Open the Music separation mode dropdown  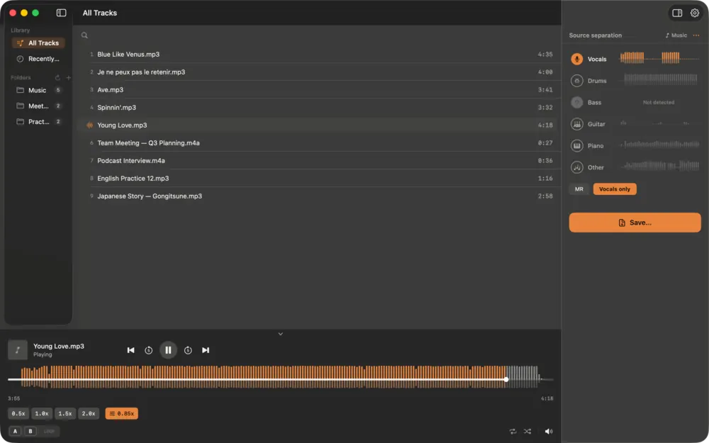[x=676, y=35]
